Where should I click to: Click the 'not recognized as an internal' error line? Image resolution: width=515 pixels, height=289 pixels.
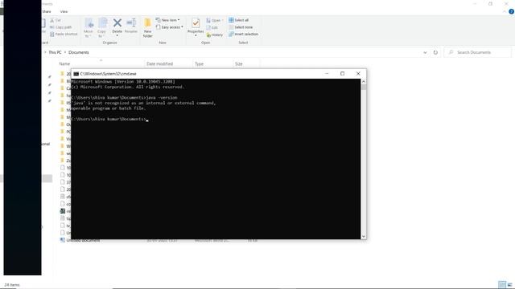[x=143, y=103]
